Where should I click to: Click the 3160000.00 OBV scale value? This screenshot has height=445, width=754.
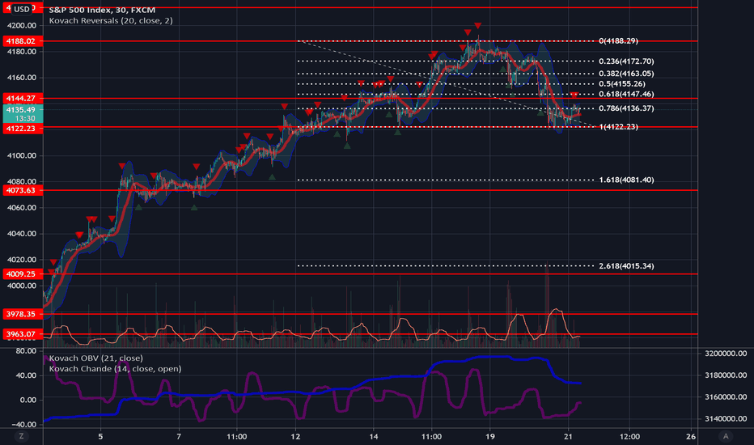pos(726,397)
